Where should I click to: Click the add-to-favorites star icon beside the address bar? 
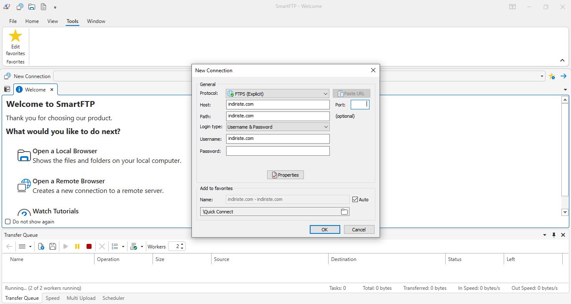point(552,76)
